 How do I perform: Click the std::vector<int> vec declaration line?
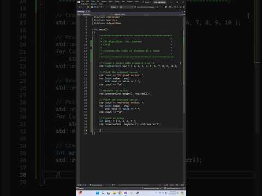pyautogui.click(x=138, y=66)
